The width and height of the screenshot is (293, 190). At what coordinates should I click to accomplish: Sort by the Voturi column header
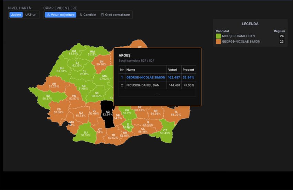click(172, 70)
